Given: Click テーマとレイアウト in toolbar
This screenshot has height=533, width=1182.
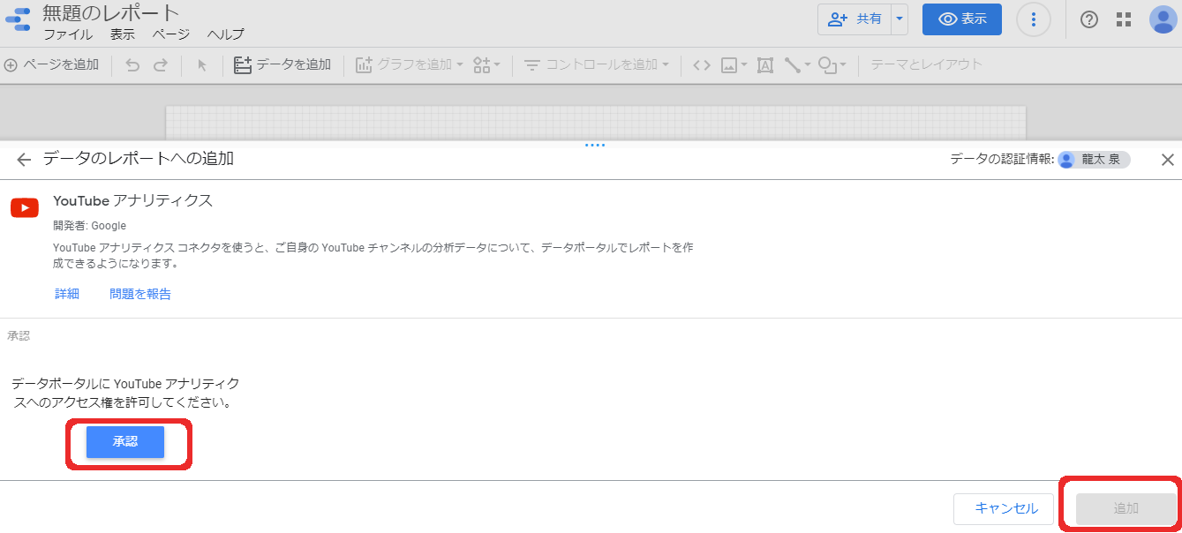Looking at the screenshot, I should [926, 64].
